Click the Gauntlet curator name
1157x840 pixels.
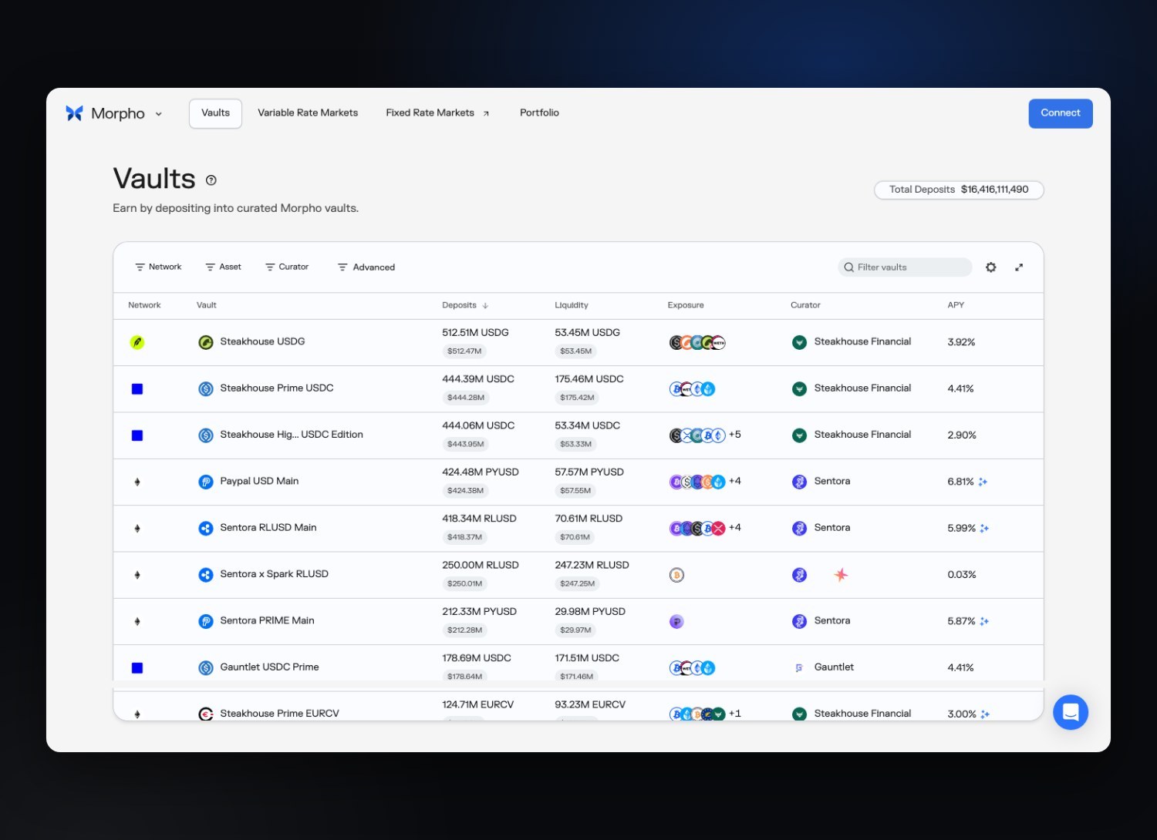(834, 667)
